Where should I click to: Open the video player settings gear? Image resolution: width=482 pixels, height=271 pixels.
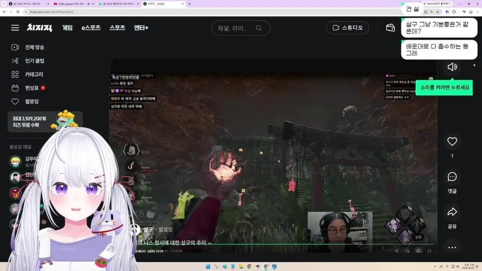pos(418,251)
